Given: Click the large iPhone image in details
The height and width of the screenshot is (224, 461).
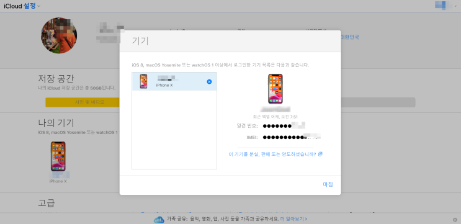Looking at the screenshot, I should pos(275,89).
